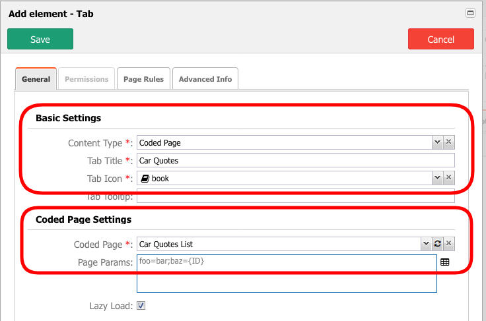Click into the Tab Tooltip field
This screenshot has width=486, height=321.
[x=295, y=197]
